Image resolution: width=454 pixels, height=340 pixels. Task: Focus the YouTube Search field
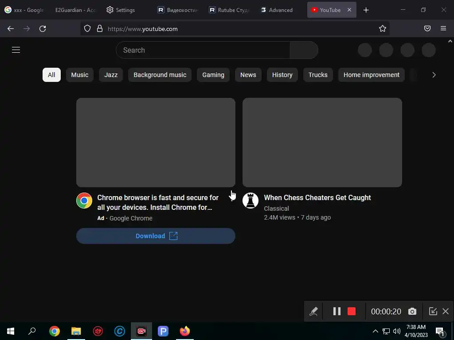coord(203,50)
